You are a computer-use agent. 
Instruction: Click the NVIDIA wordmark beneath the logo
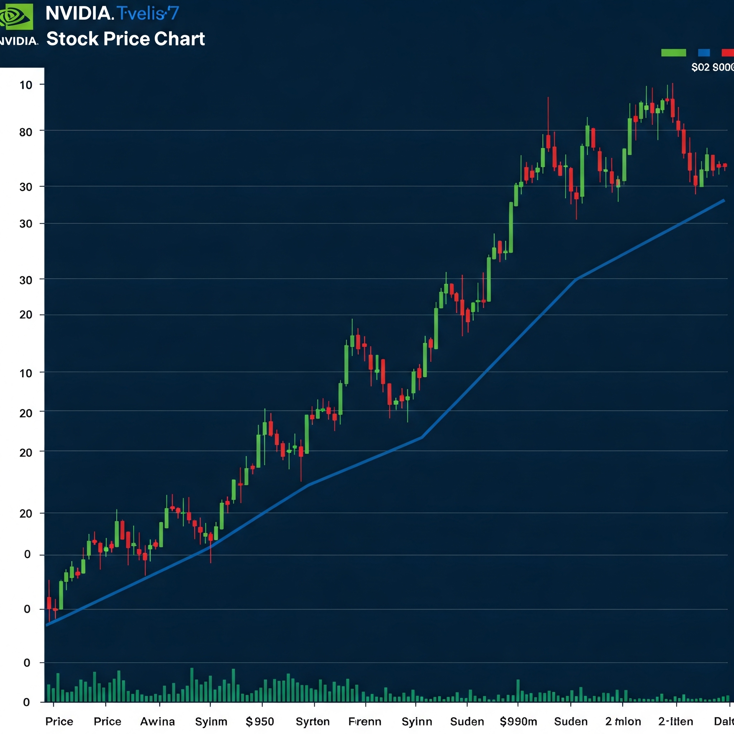click(x=19, y=41)
